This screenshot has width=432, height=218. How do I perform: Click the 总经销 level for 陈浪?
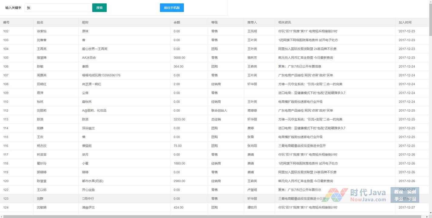pyautogui.click(x=216, y=119)
